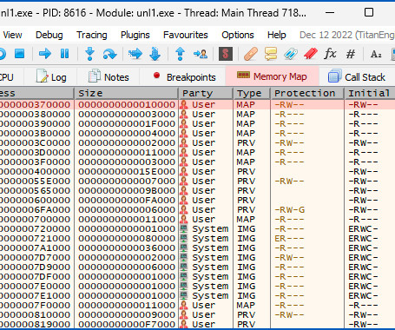This screenshot has height=330, width=395.
Task: Select size cell 0000000000004000
Action: [x=127, y=133]
